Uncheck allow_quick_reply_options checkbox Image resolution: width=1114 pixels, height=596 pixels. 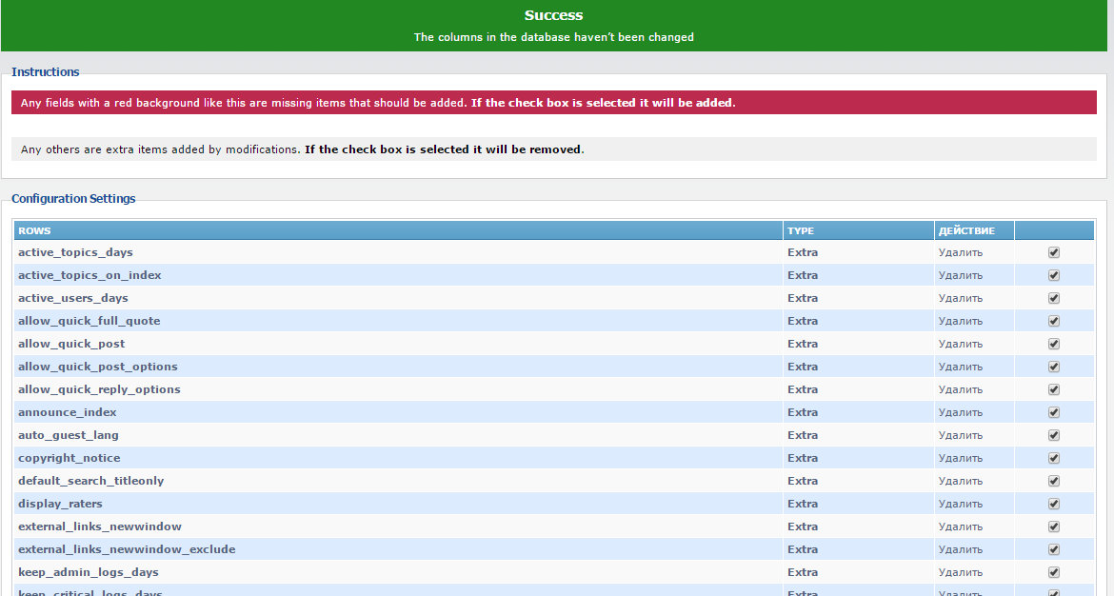(1054, 389)
